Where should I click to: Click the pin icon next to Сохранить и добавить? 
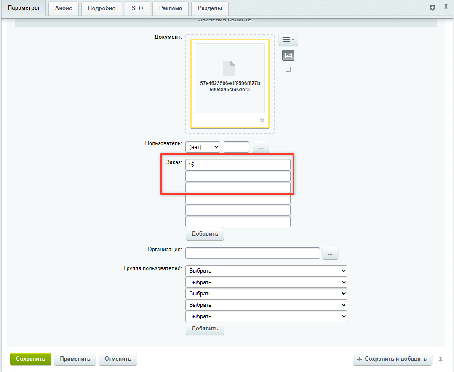click(441, 359)
